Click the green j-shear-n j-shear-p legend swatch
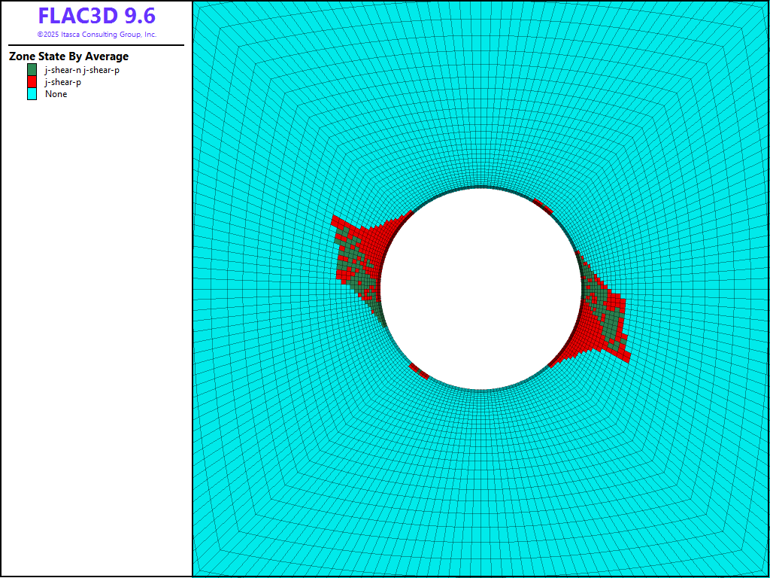 point(32,70)
